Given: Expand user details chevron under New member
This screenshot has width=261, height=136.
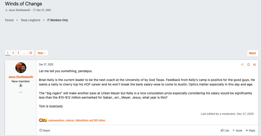Looking at the screenshot, I should (x=21, y=92).
